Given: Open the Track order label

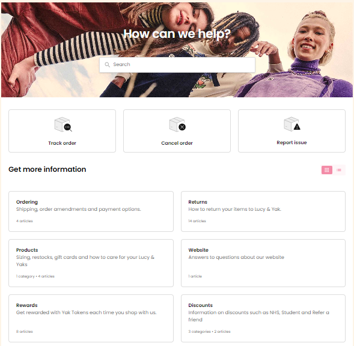Looking at the screenshot, I should coord(62,143).
